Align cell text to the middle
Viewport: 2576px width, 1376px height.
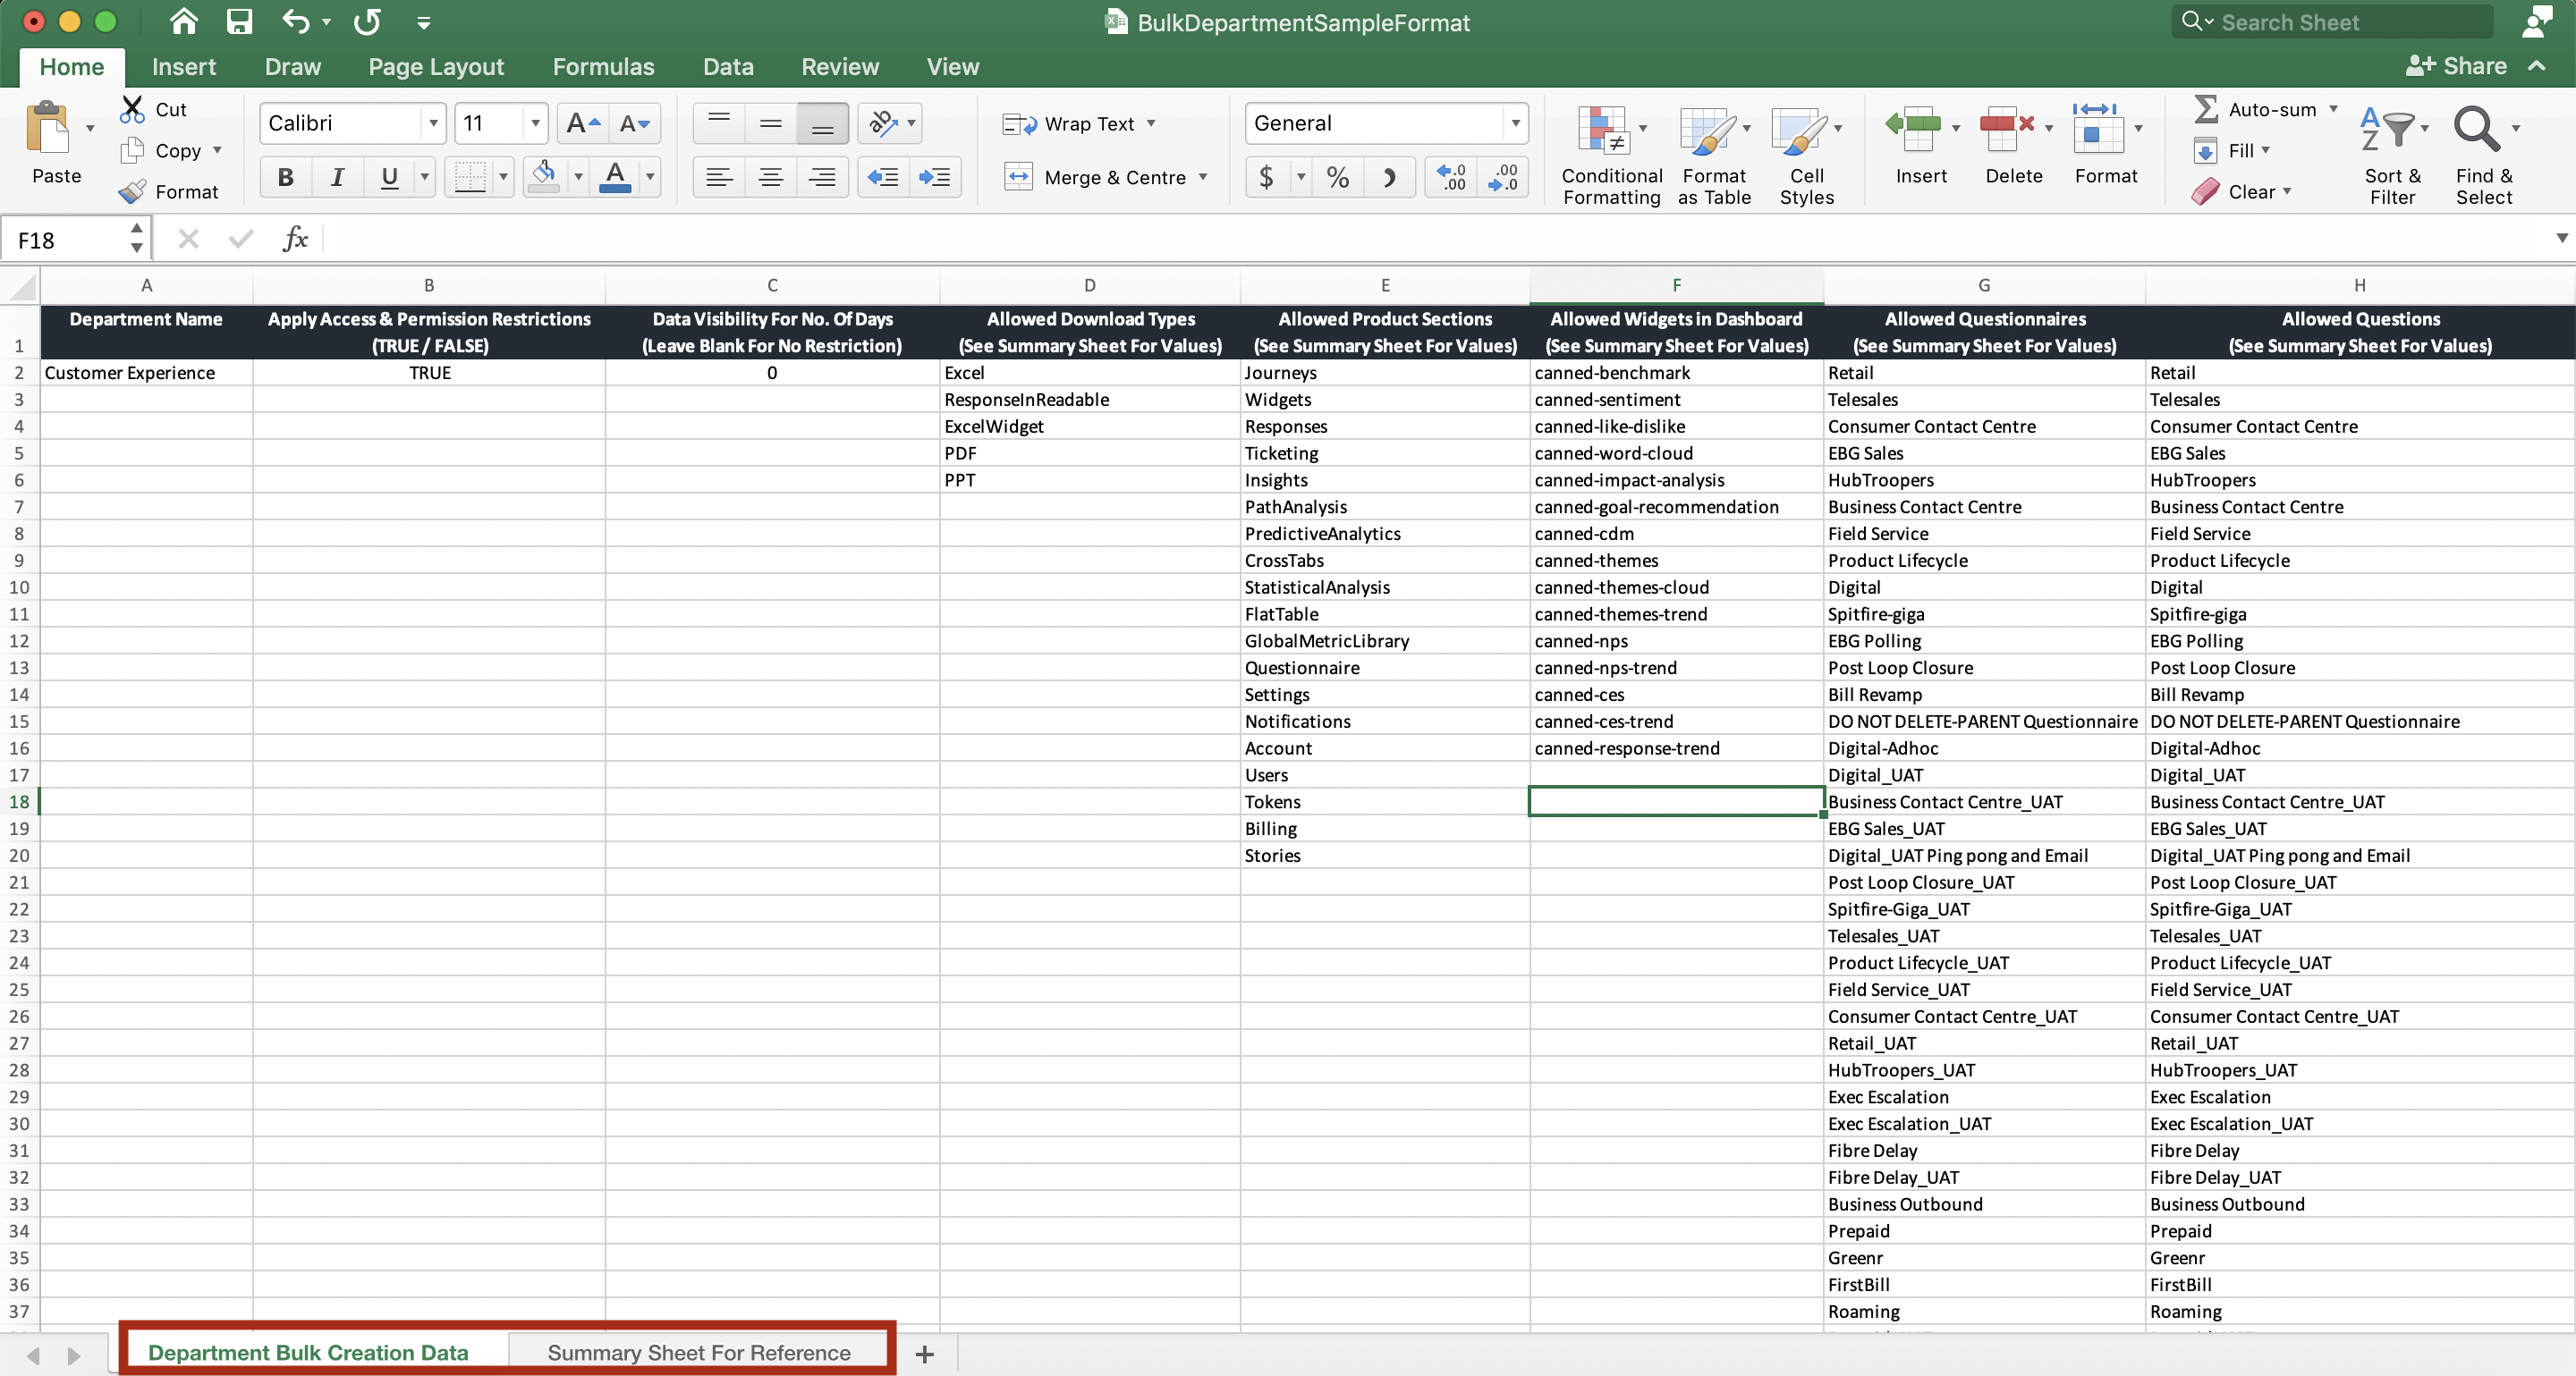point(770,124)
